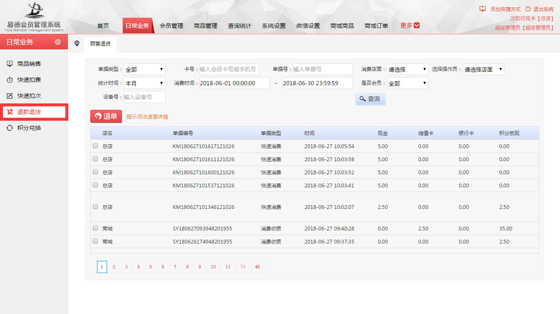Click the start time field 2018-06-01 00:00:00
Image resolution: width=560 pixels, height=314 pixels.
click(234, 83)
